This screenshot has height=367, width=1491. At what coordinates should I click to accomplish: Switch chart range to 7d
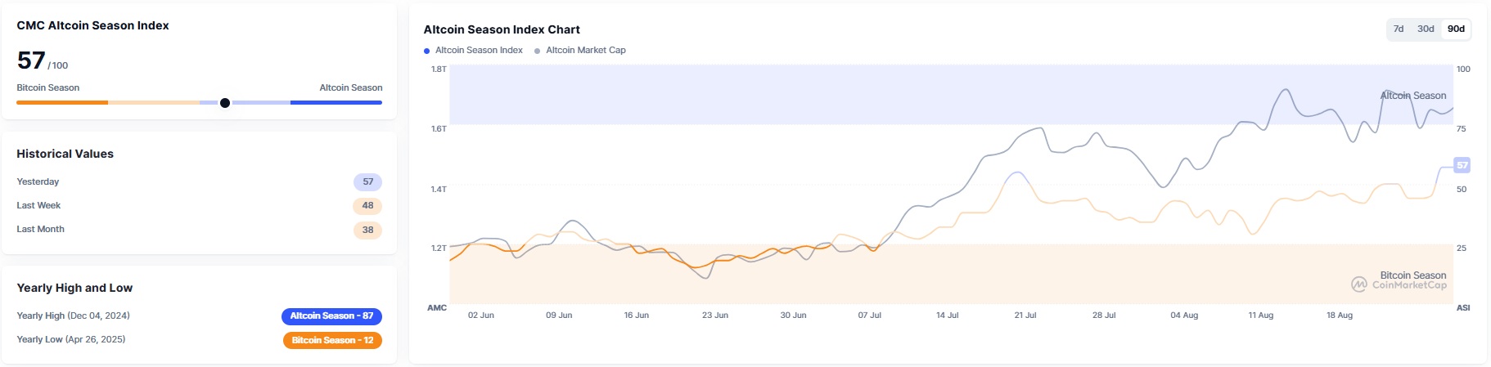(1399, 29)
